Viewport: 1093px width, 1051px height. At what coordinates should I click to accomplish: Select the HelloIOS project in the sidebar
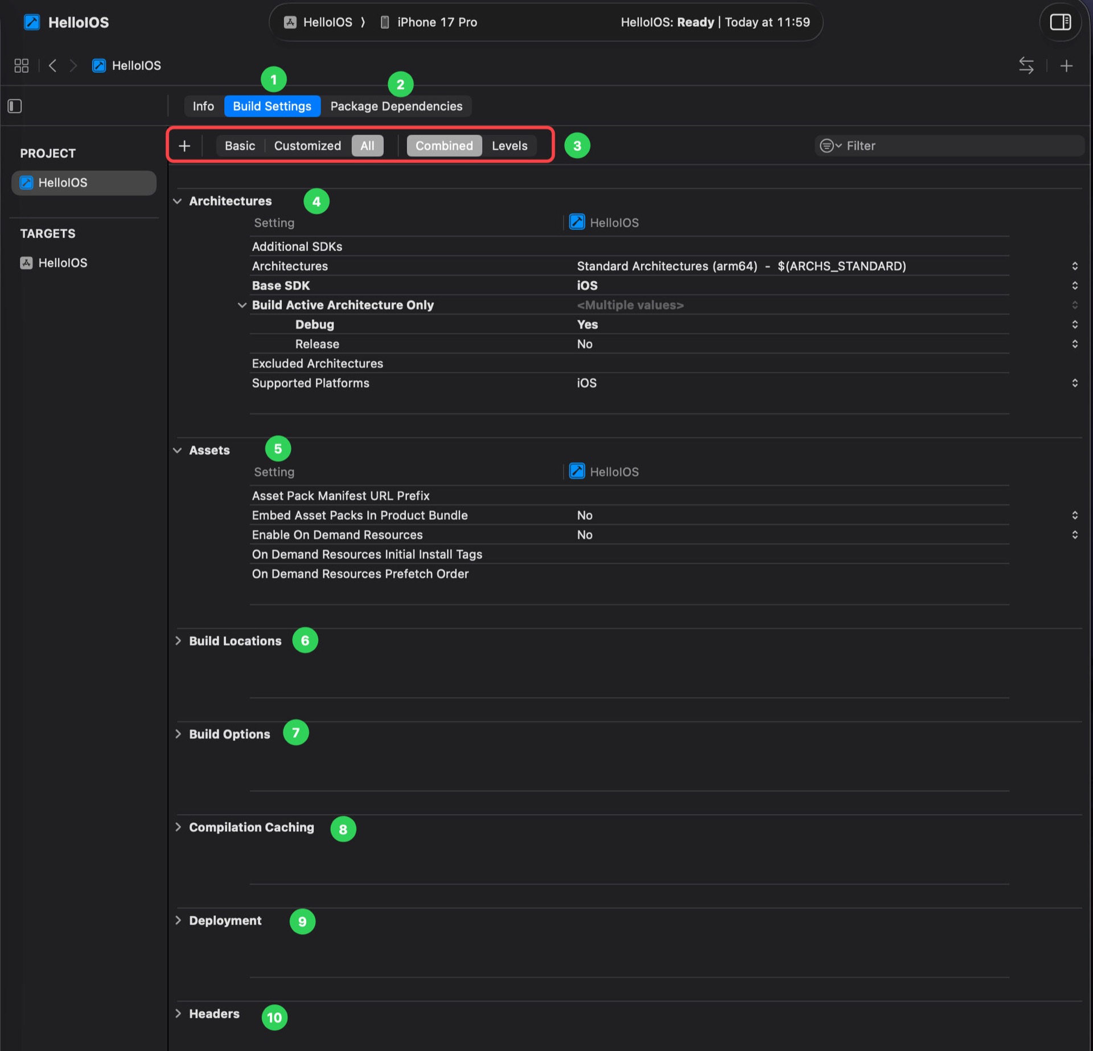coord(84,183)
